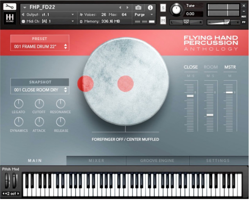Toggle the AUX sends button
The height and width of the screenshot is (200, 249).
tap(244, 16)
